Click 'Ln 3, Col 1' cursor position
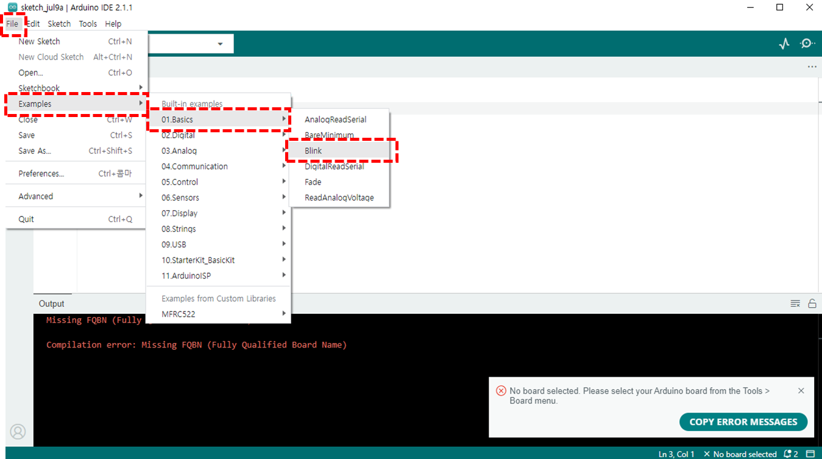The image size is (822, 459). [x=676, y=454]
